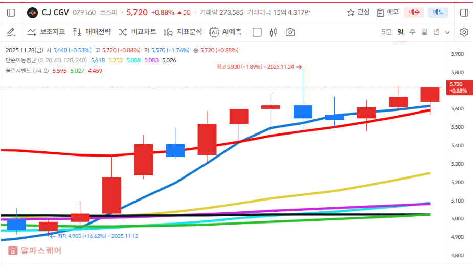Image resolution: width=473 pixels, height=267 pixels.
Task: Click the CJ CGV stock name
Action: (55, 12)
